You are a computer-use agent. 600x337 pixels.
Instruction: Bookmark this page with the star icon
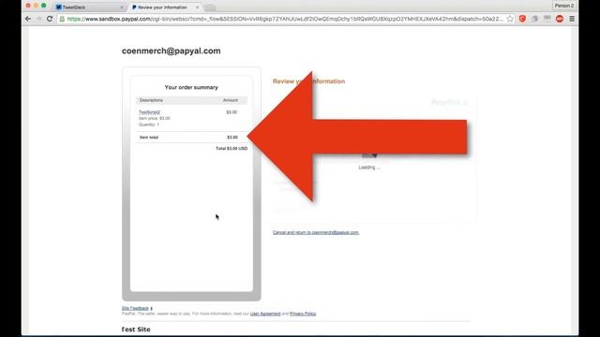(510, 19)
